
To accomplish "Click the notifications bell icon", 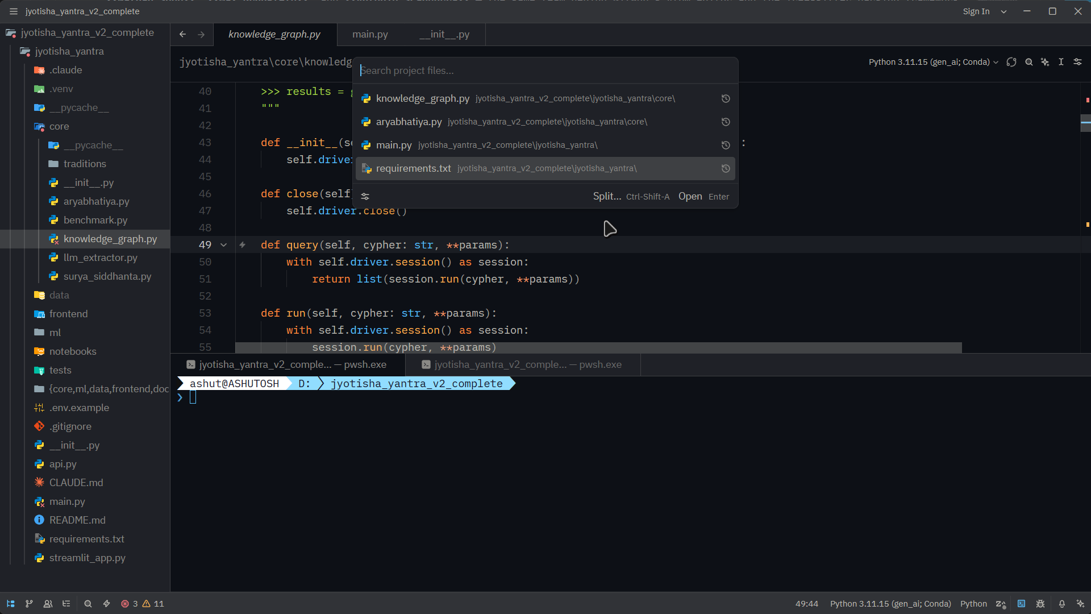I will 1061,604.
